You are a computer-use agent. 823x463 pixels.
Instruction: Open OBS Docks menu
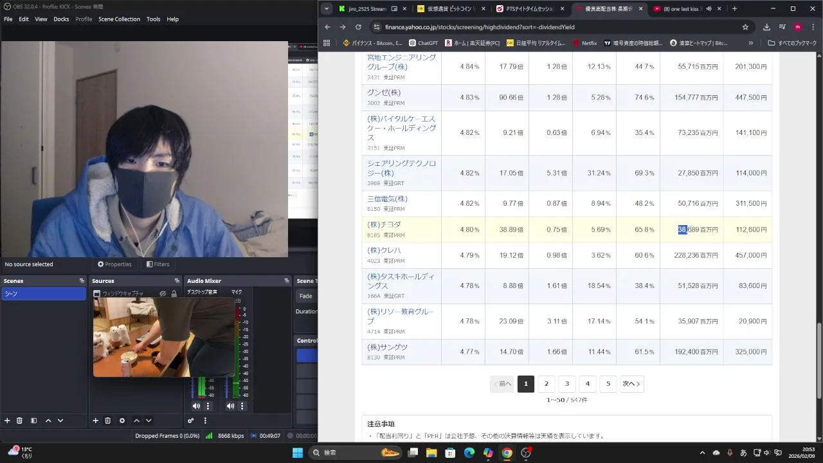coord(61,19)
